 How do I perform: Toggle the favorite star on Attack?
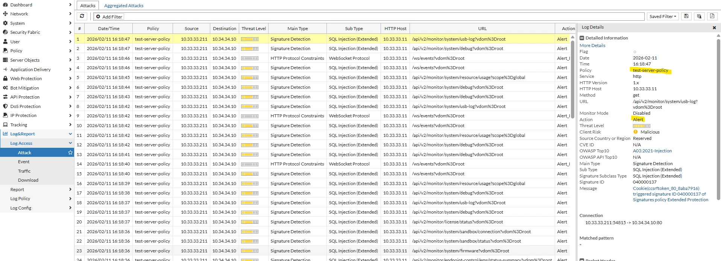tap(70, 153)
